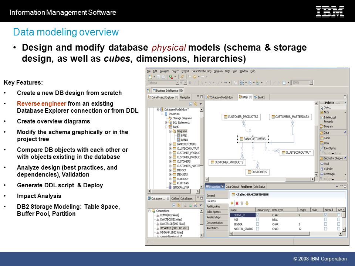Image resolution: width=355 pixels, height=266 pixels.
Task: Click the New toolbar icon
Action: tap(150, 77)
